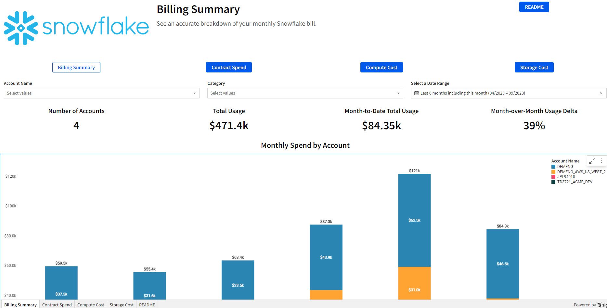The width and height of the screenshot is (607, 308).
Task: Clear the date range with the X icon
Action: 601,93
